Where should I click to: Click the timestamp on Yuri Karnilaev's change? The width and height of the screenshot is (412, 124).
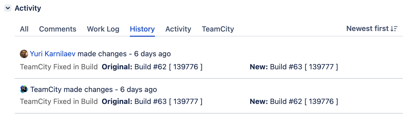pos(152,54)
